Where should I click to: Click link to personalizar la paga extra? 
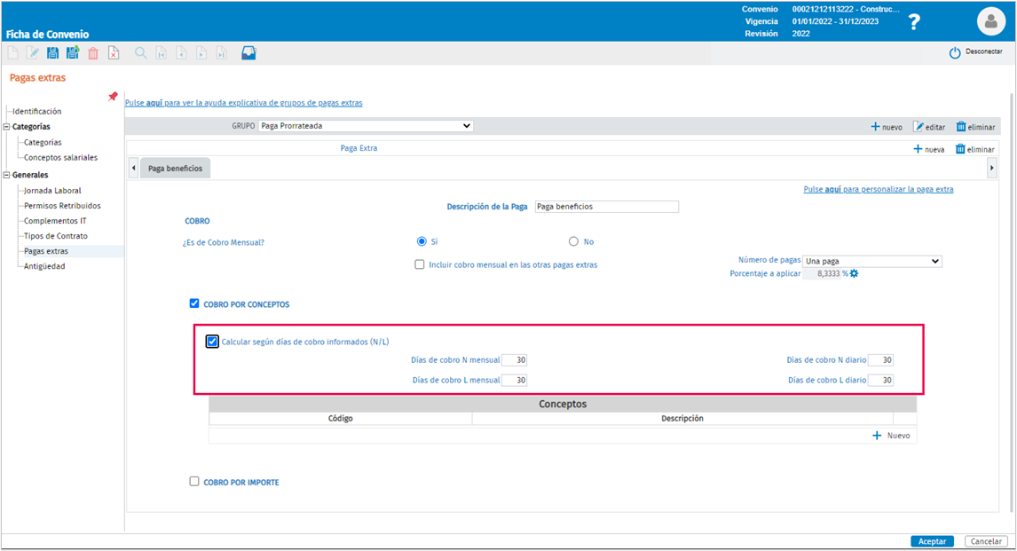[879, 189]
